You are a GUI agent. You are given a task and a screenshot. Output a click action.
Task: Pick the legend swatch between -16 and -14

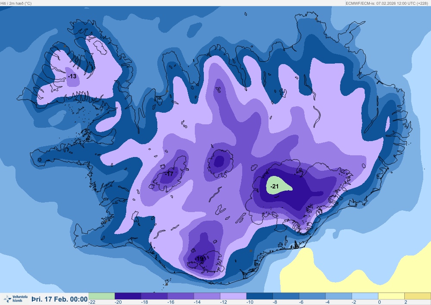(x=181, y=296)
